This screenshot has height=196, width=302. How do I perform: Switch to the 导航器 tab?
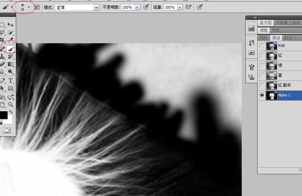point(282,23)
